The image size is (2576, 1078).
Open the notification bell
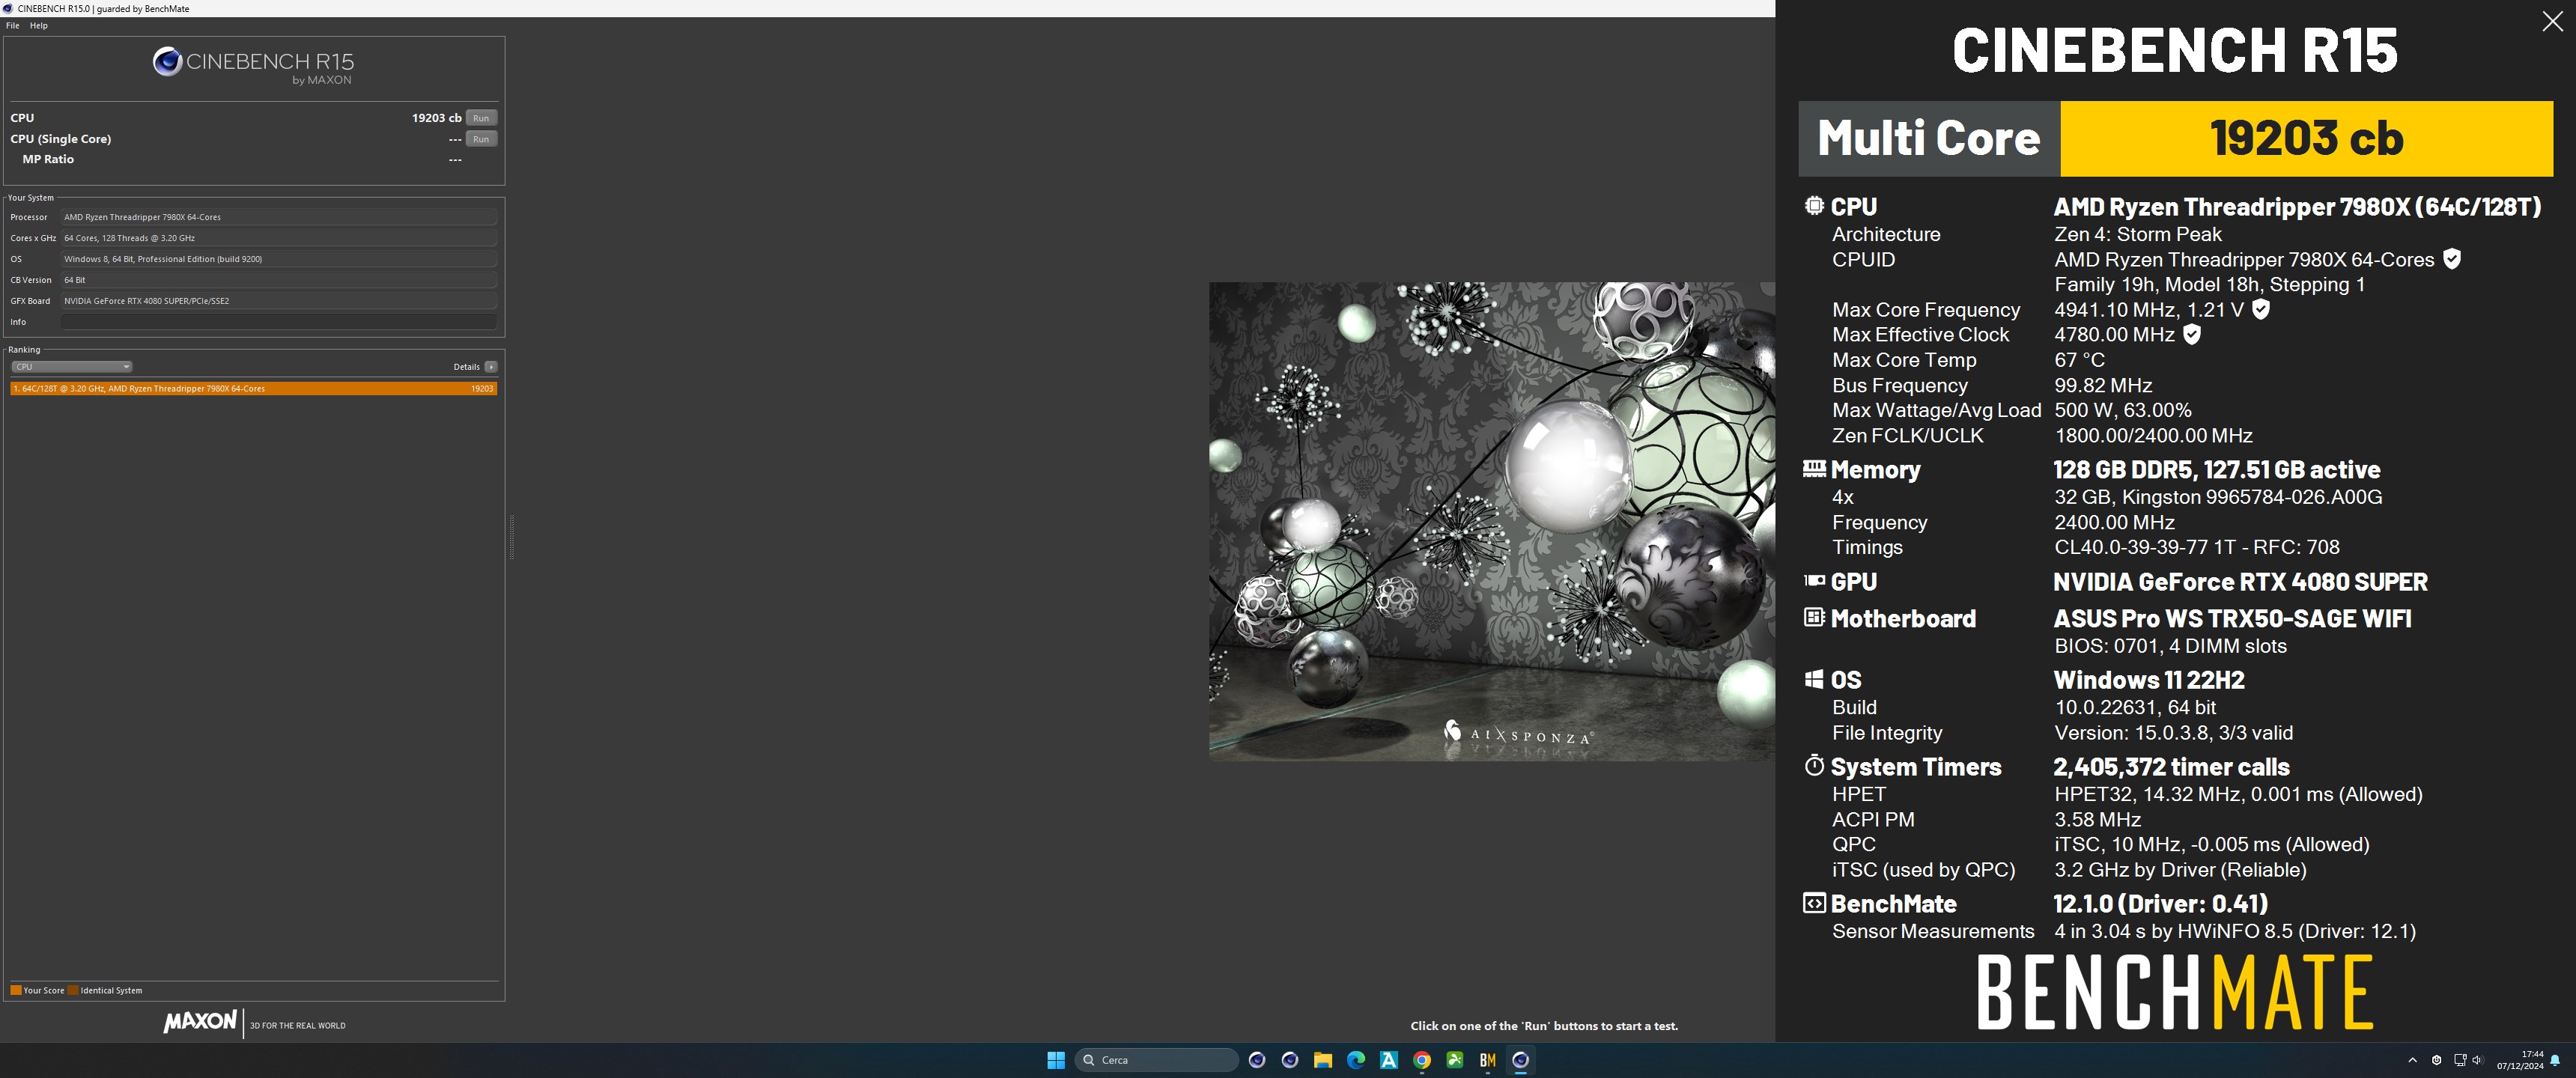[2556, 1060]
